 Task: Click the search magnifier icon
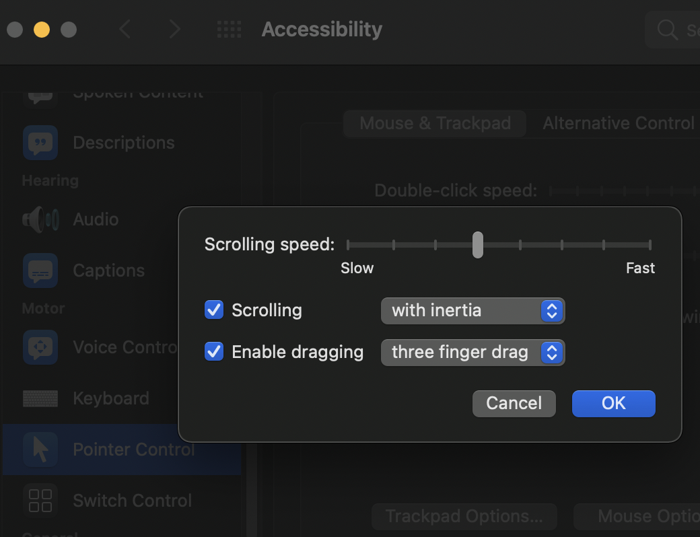click(668, 30)
